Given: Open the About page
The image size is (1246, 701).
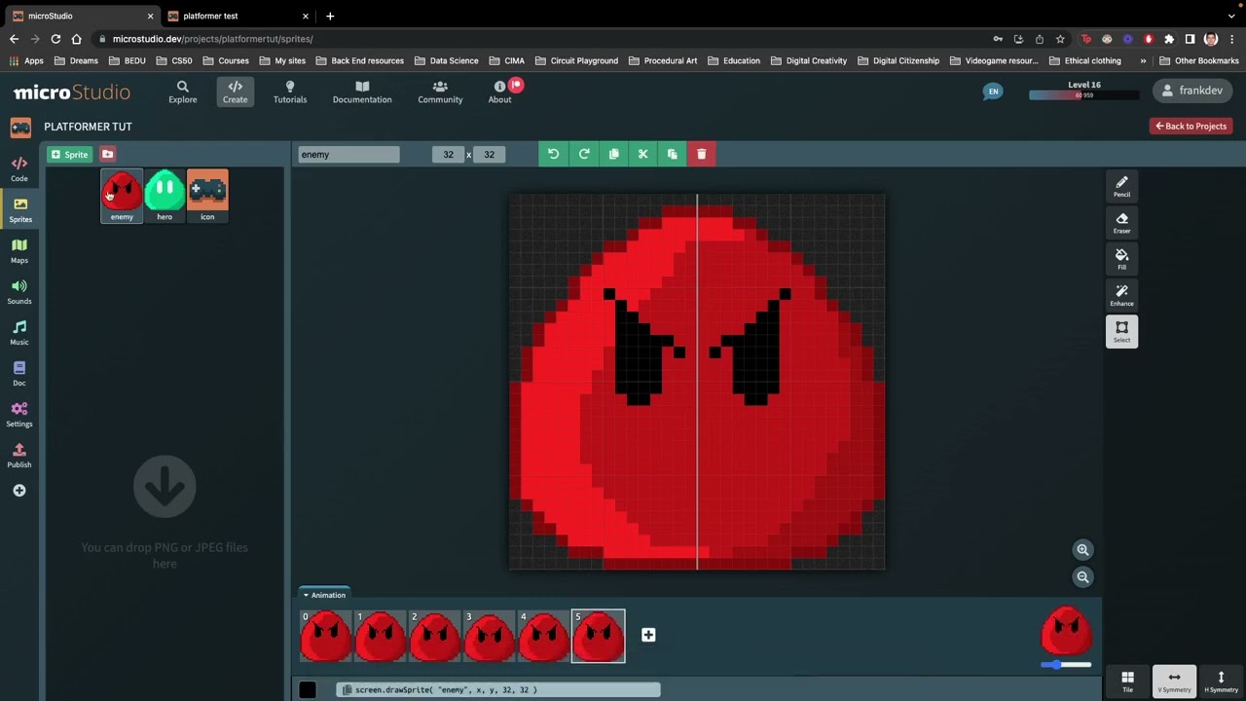Looking at the screenshot, I should pyautogui.click(x=499, y=92).
